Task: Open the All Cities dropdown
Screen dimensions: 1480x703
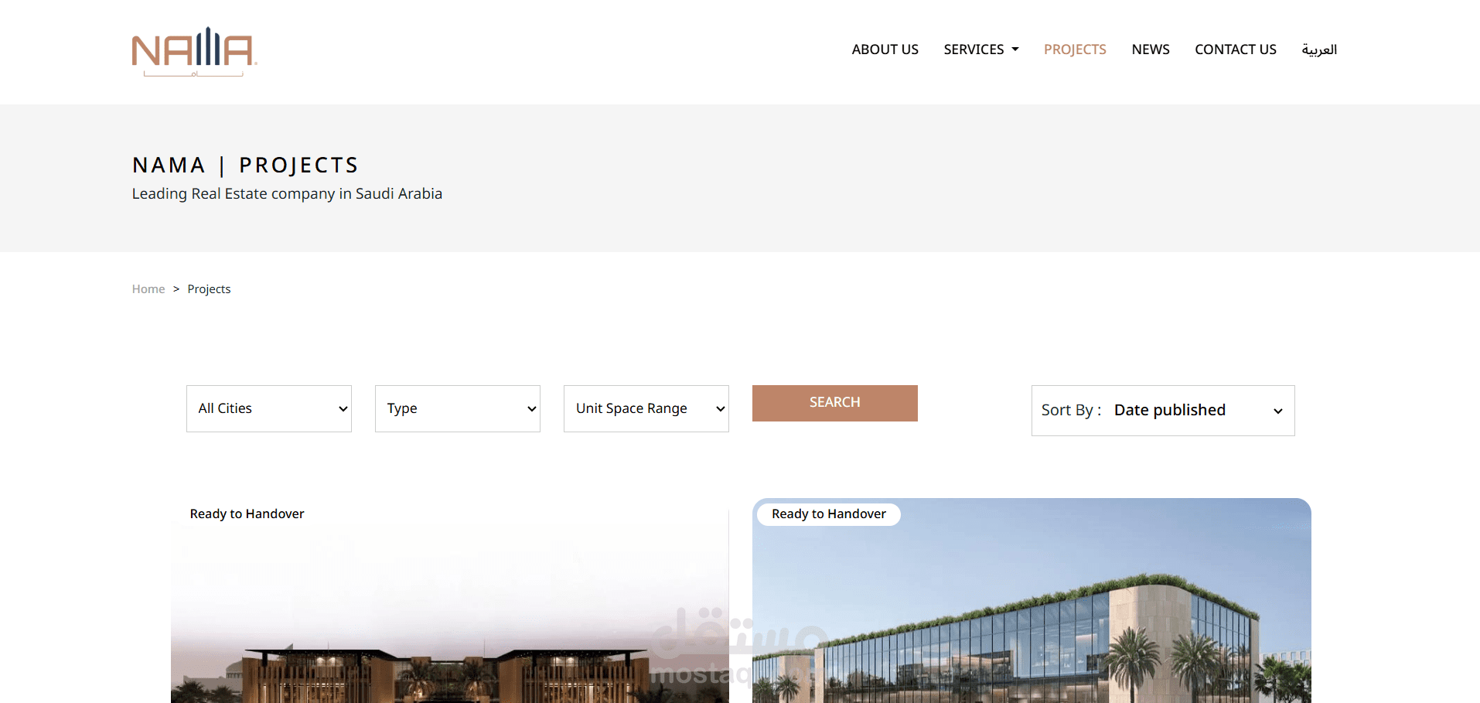Action: point(269,408)
